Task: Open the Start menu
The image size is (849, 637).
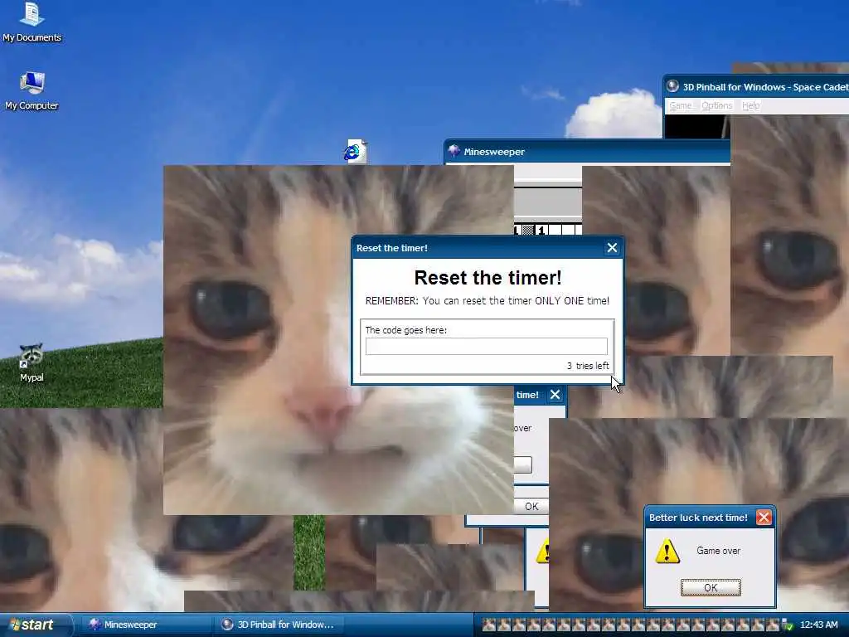Action: point(36,625)
